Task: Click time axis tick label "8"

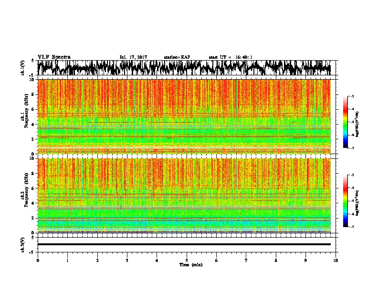Action: [276, 261]
